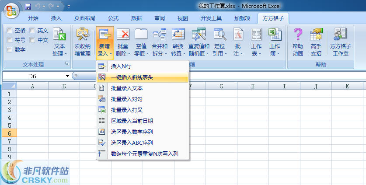Click the Office button logo
This screenshot has height=185, width=366.
point(11,11)
